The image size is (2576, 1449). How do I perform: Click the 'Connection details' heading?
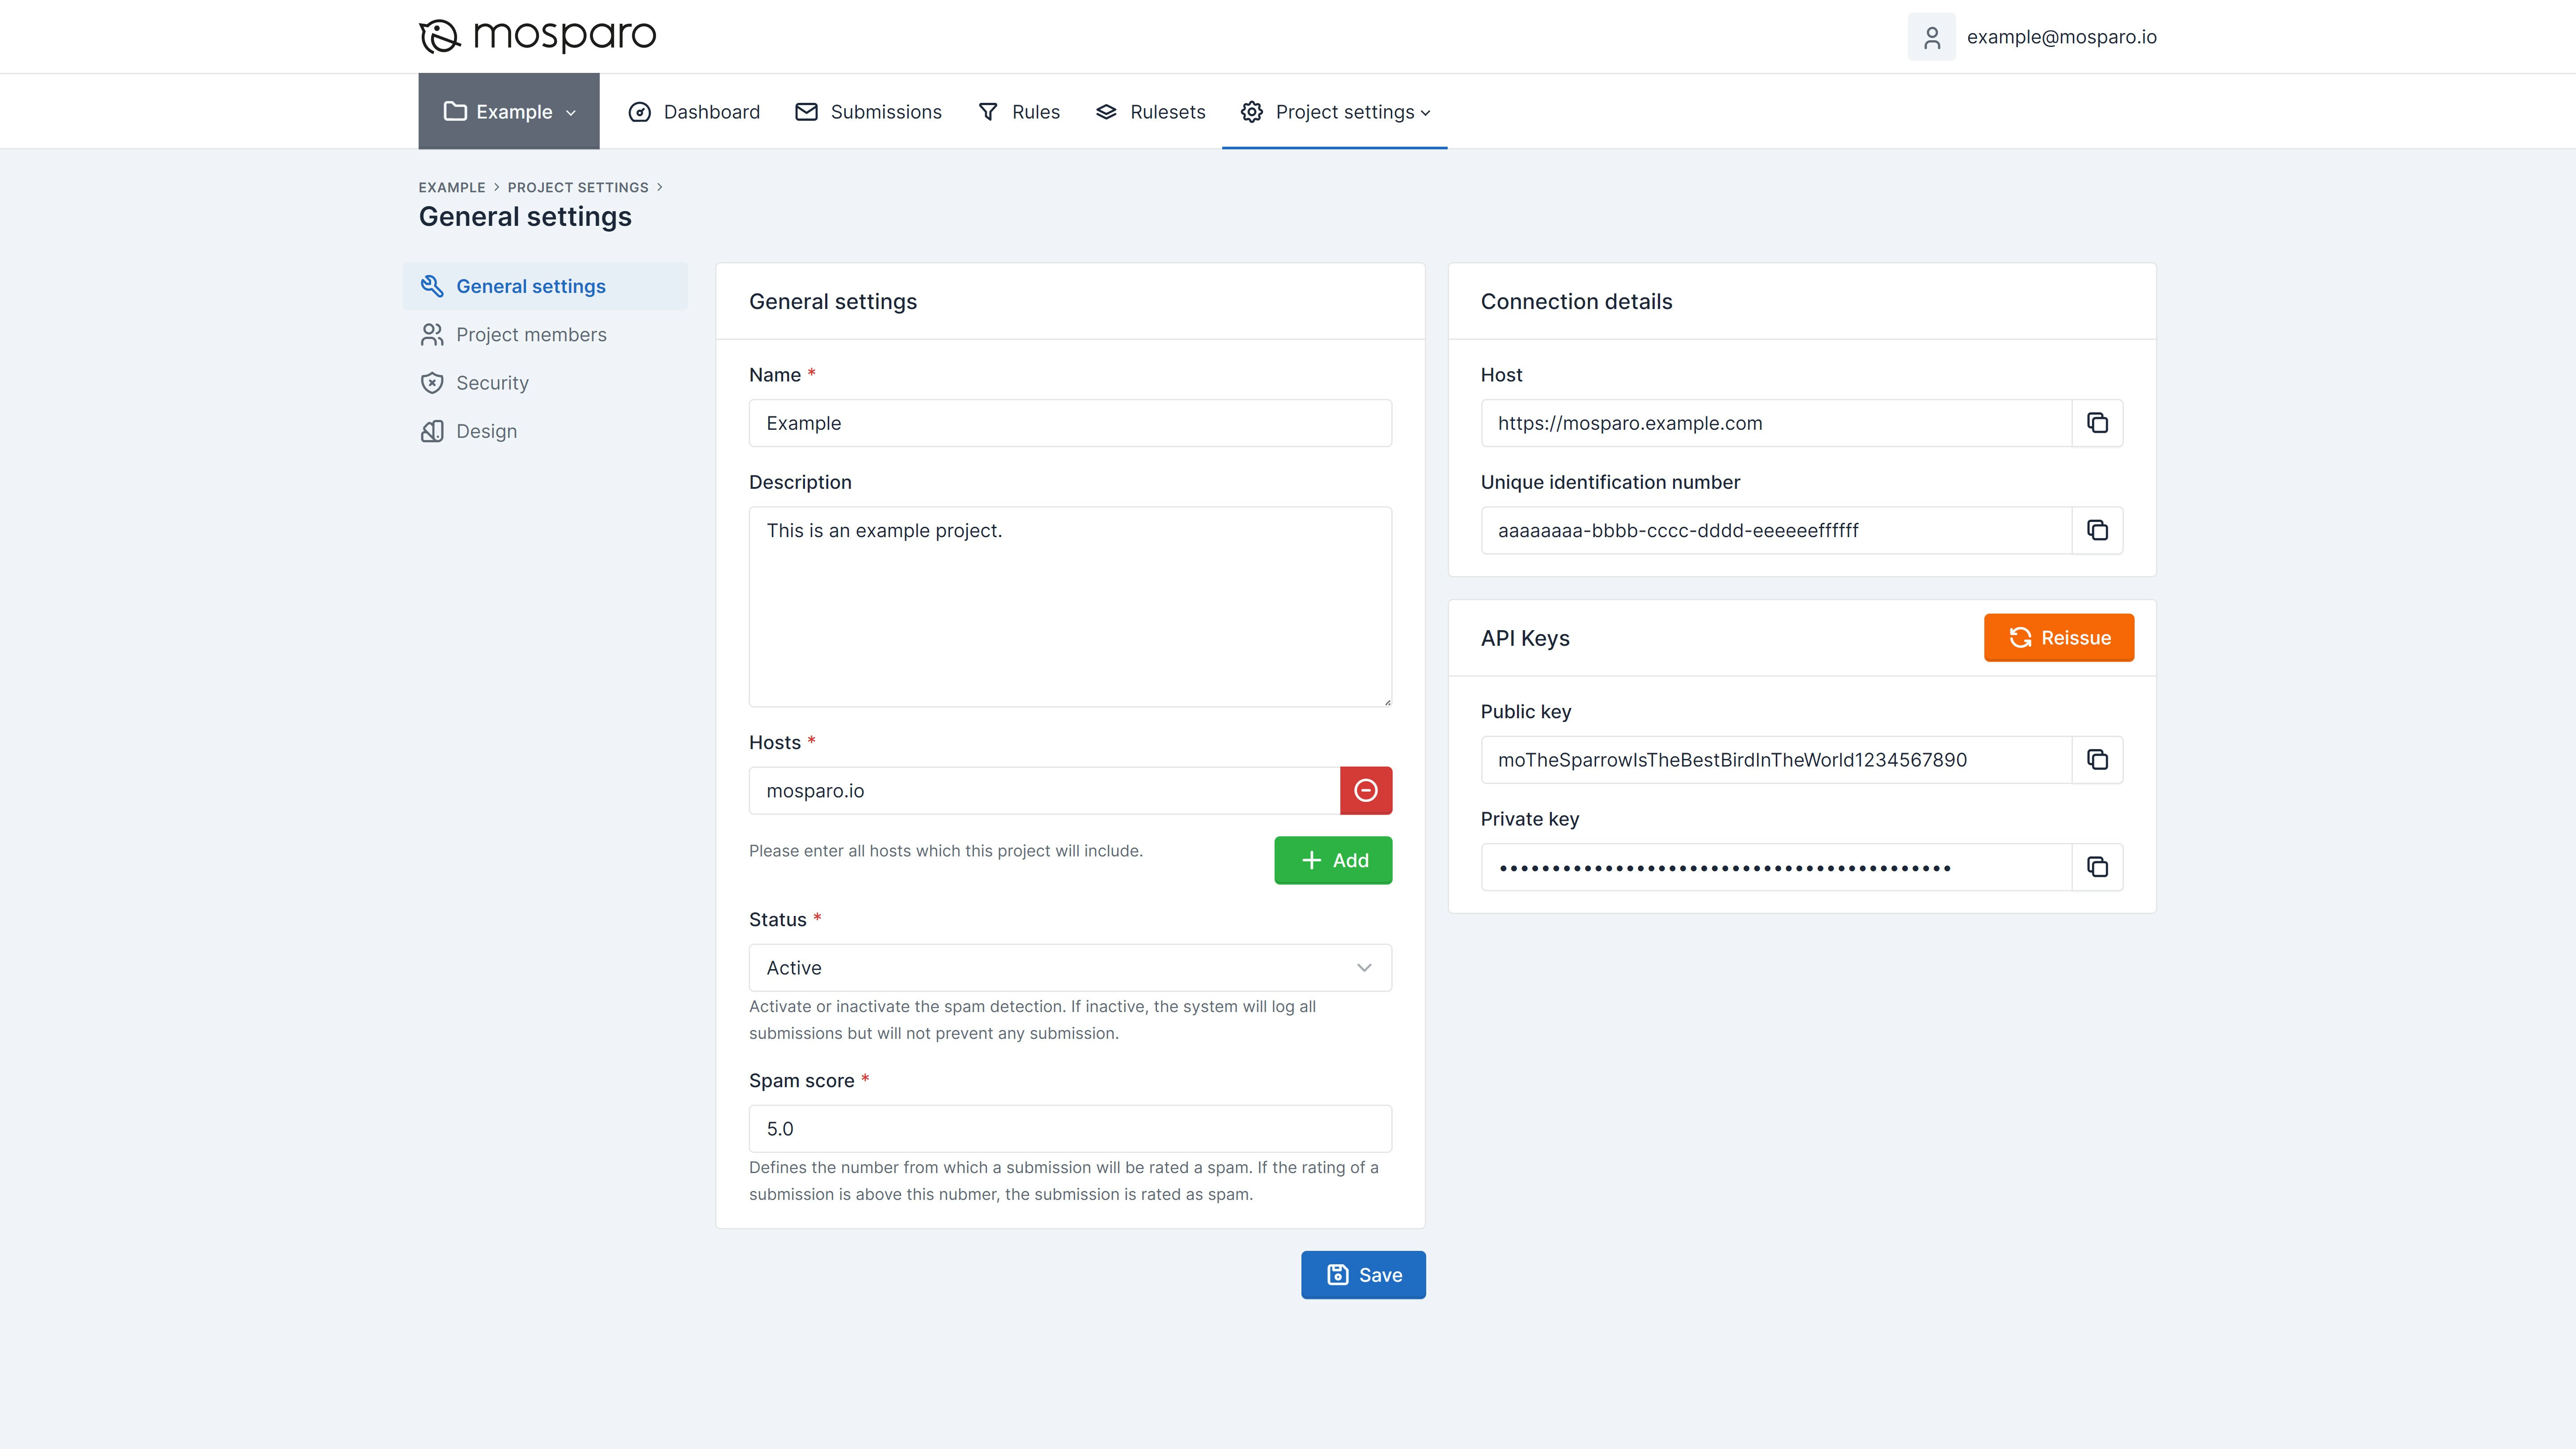[1576, 302]
